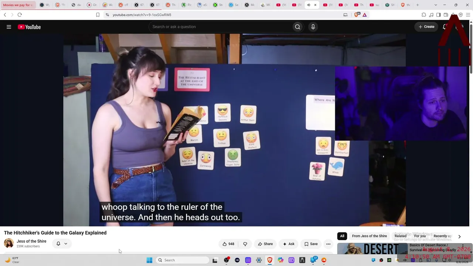This screenshot has height=266, width=473.
Task: Open the Brave Rewards triangle icon
Action: 364,15
